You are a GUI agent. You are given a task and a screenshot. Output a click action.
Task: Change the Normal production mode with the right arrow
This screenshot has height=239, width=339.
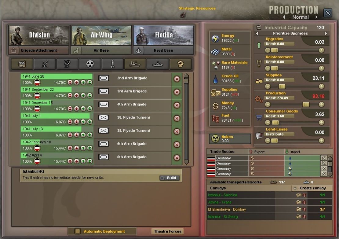316,17
